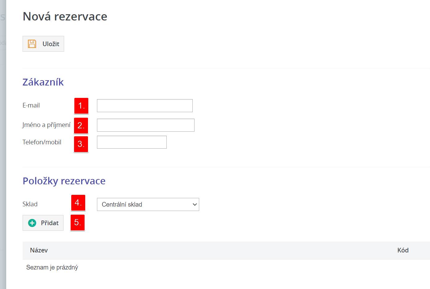Sort by the Název column header
Viewport: 430px width, 289px height.
(x=39, y=250)
